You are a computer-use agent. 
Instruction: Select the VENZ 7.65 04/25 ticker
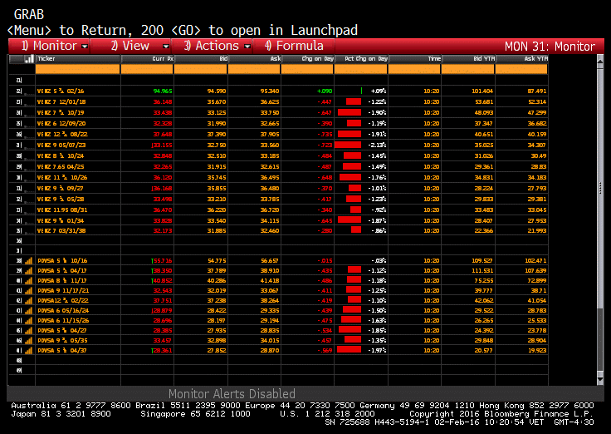[x=61, y=166]
